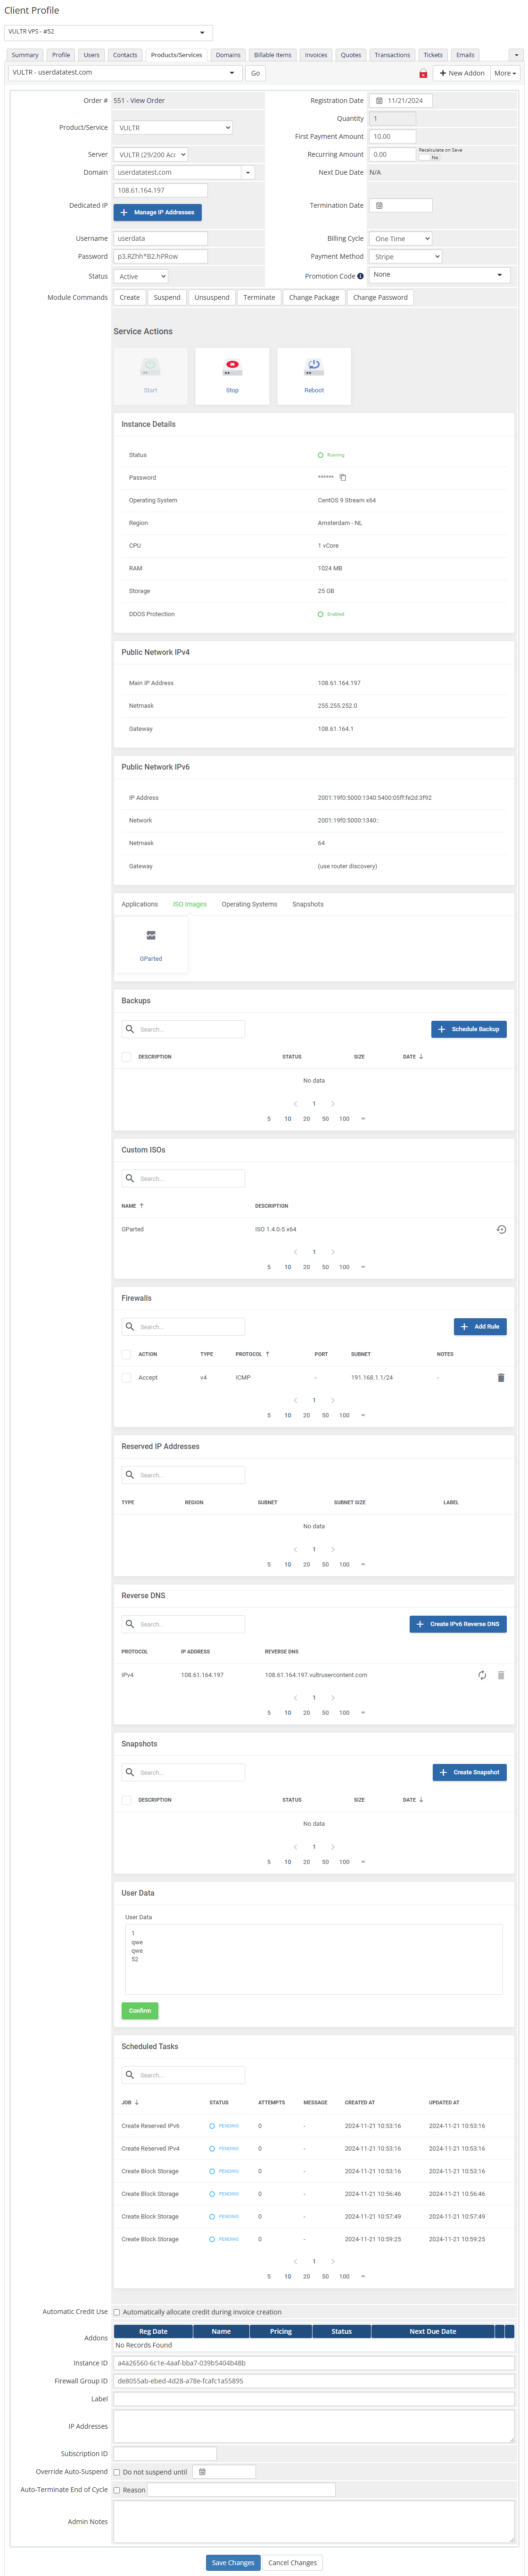
Task: Delete the IPv4 reverse DNS entry
Action: point(501,1675)
